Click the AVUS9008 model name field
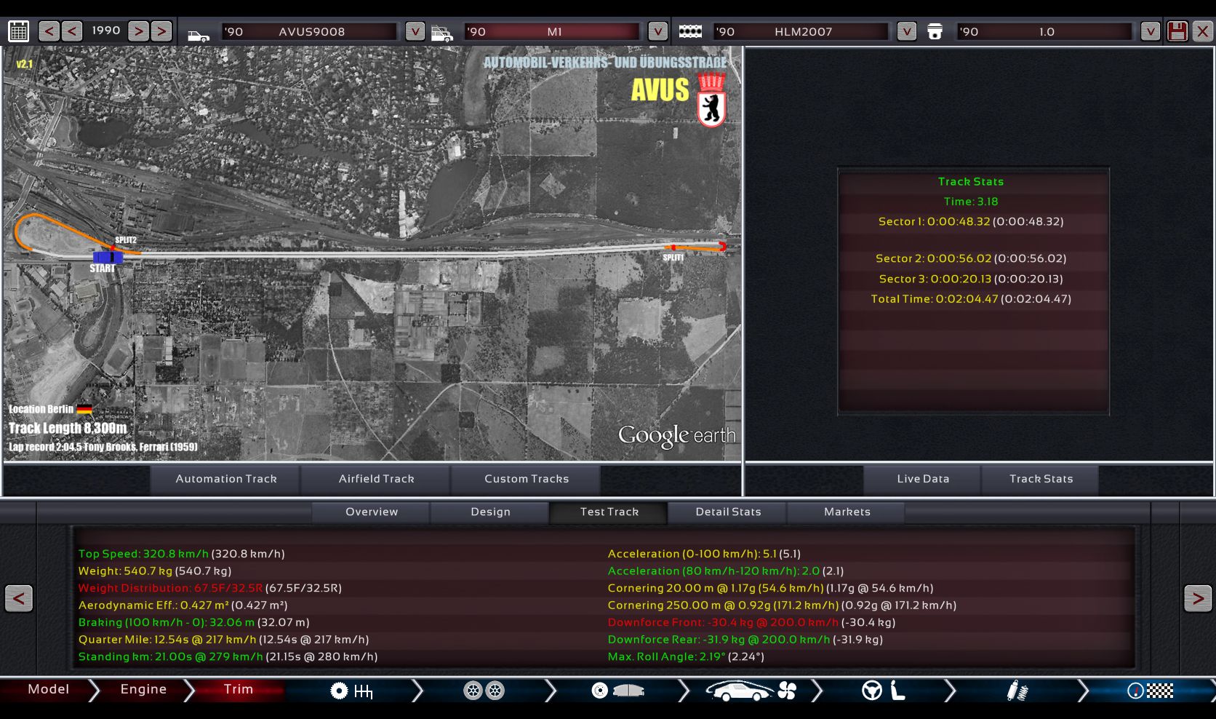 309,31
